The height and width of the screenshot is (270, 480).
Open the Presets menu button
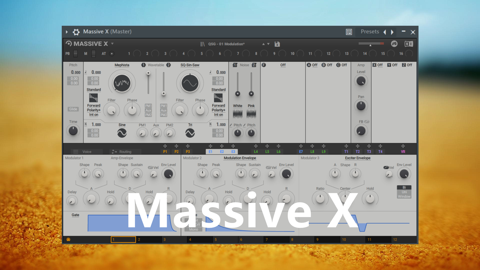pos(370,32)
